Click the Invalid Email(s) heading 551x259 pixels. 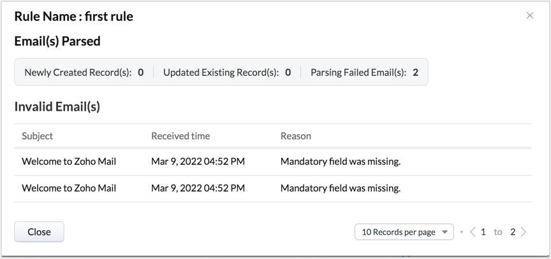click(x=57, y=107)
